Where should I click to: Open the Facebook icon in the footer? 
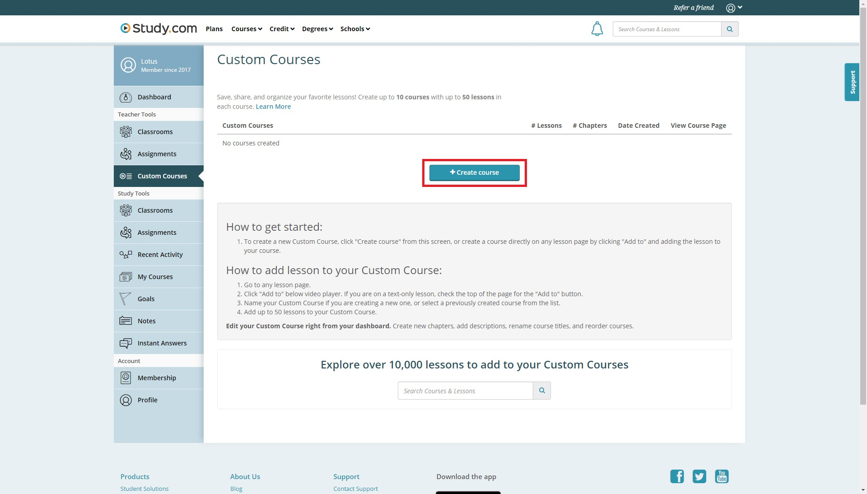click(676, 476)
